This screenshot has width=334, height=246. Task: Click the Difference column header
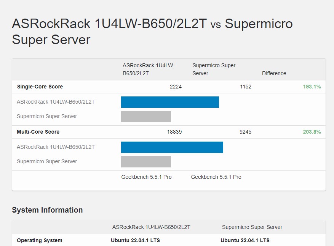(274, 73)
